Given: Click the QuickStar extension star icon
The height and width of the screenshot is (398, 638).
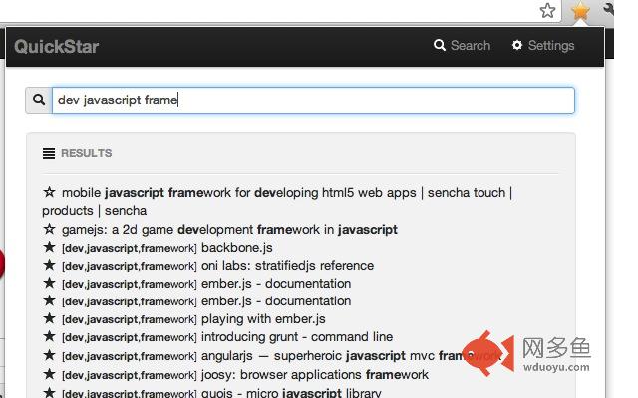Looking at the screenshot, I should pyautogui.click(x=580, y=11).
